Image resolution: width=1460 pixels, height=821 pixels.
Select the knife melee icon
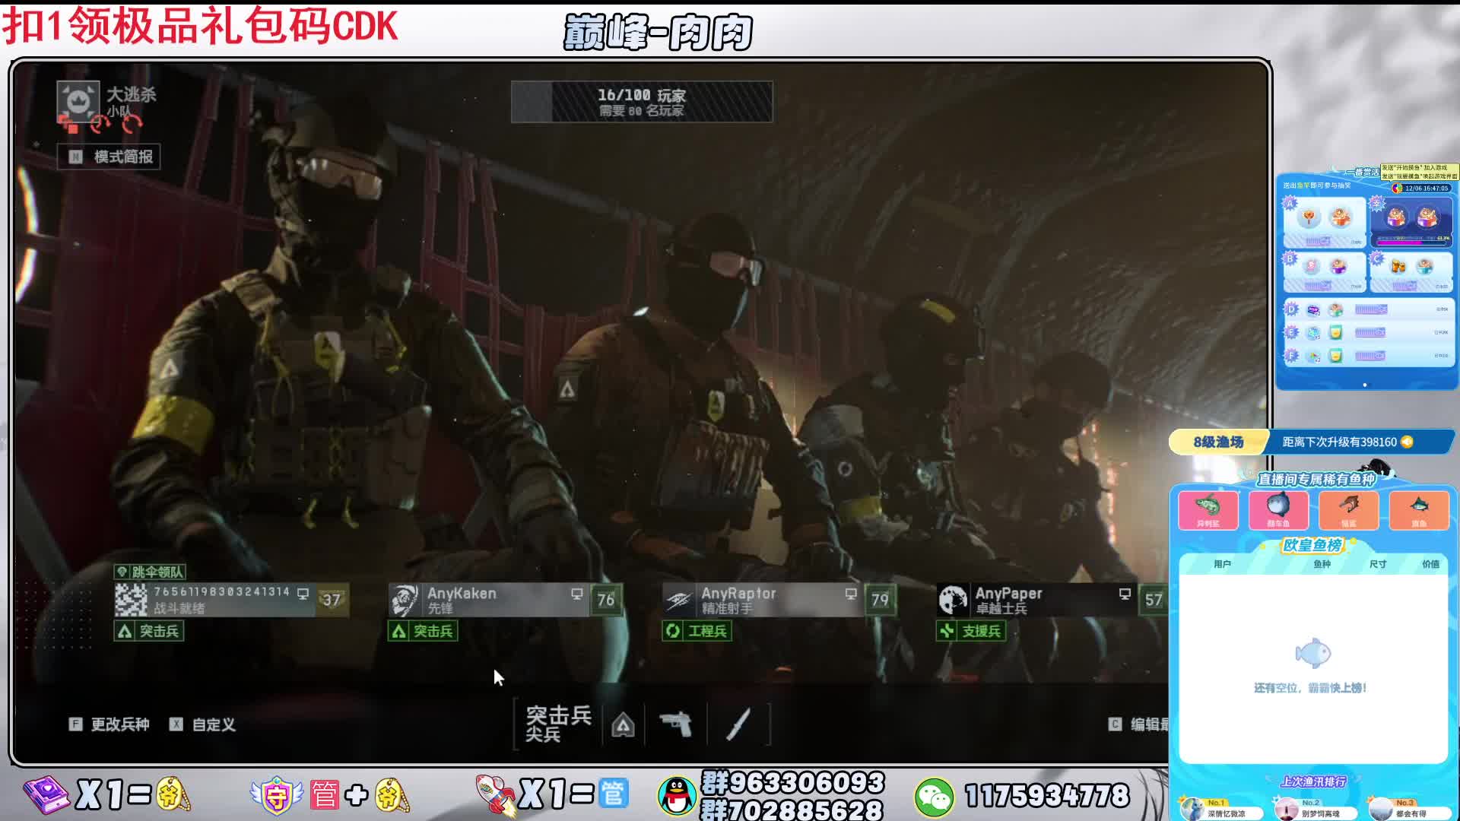tap(738, 724)
